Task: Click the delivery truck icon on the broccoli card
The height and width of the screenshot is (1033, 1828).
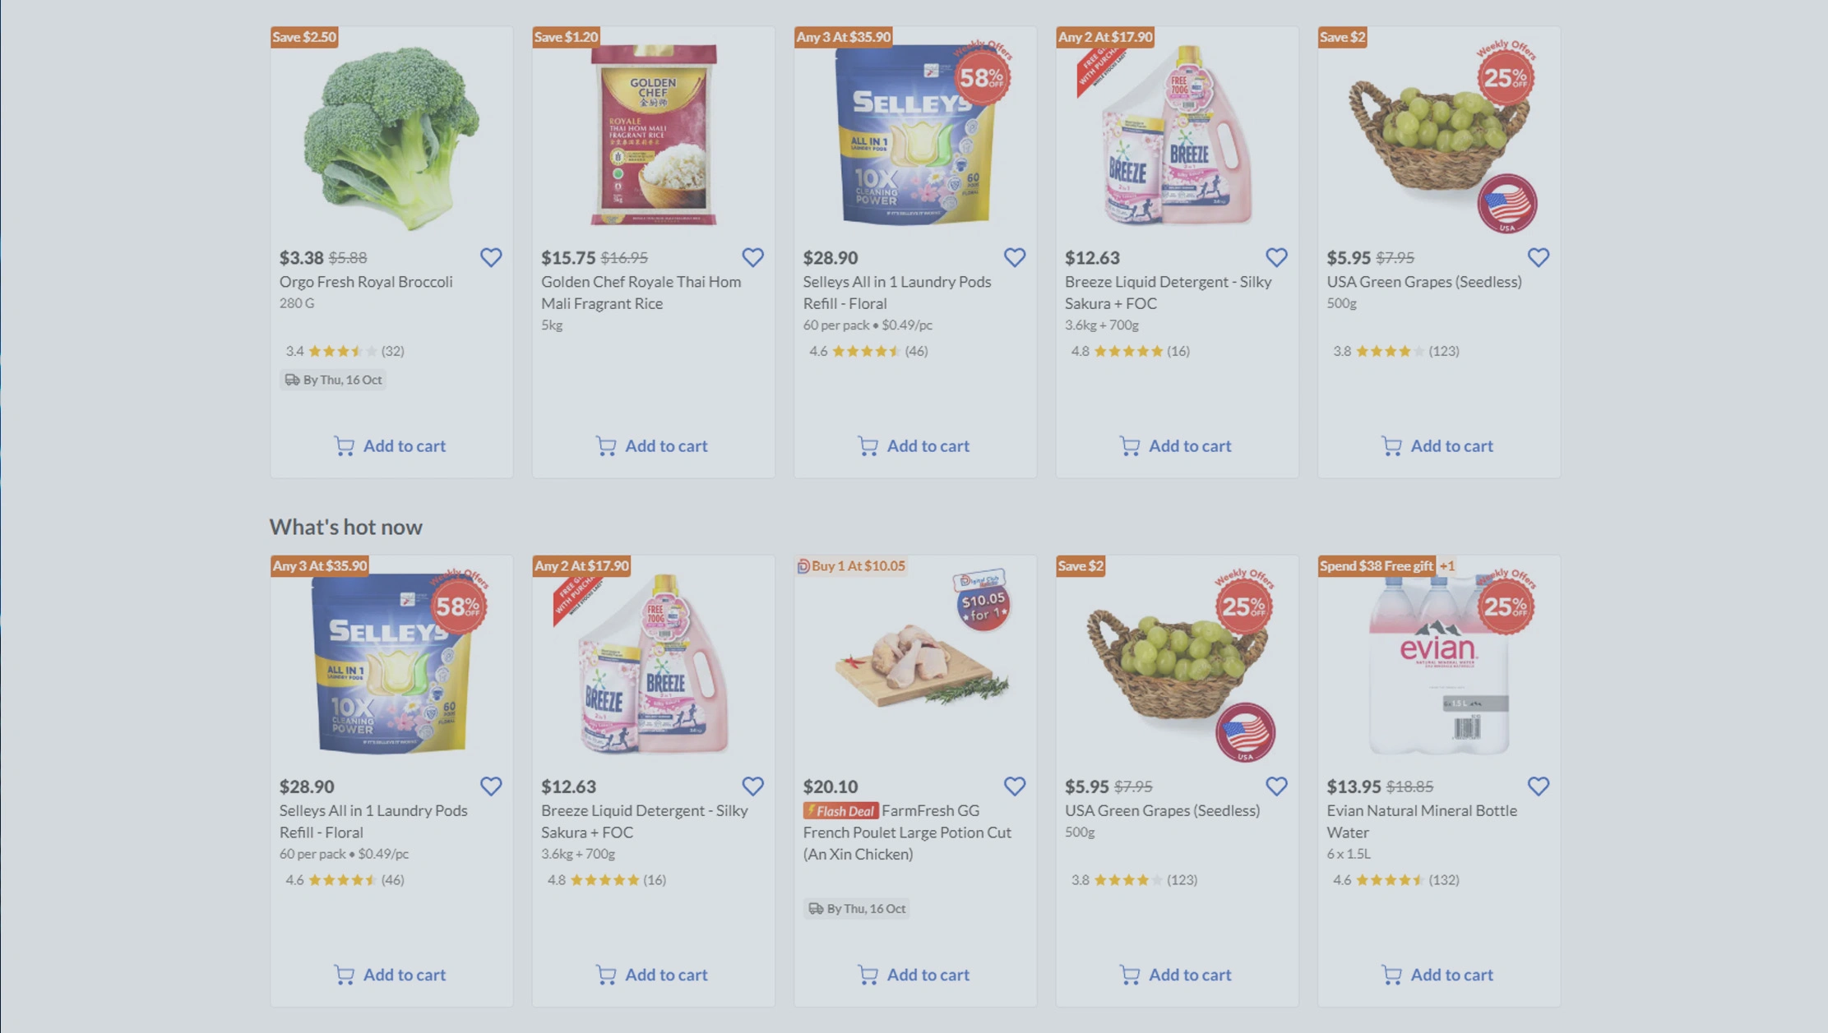Action: (291, 380)
